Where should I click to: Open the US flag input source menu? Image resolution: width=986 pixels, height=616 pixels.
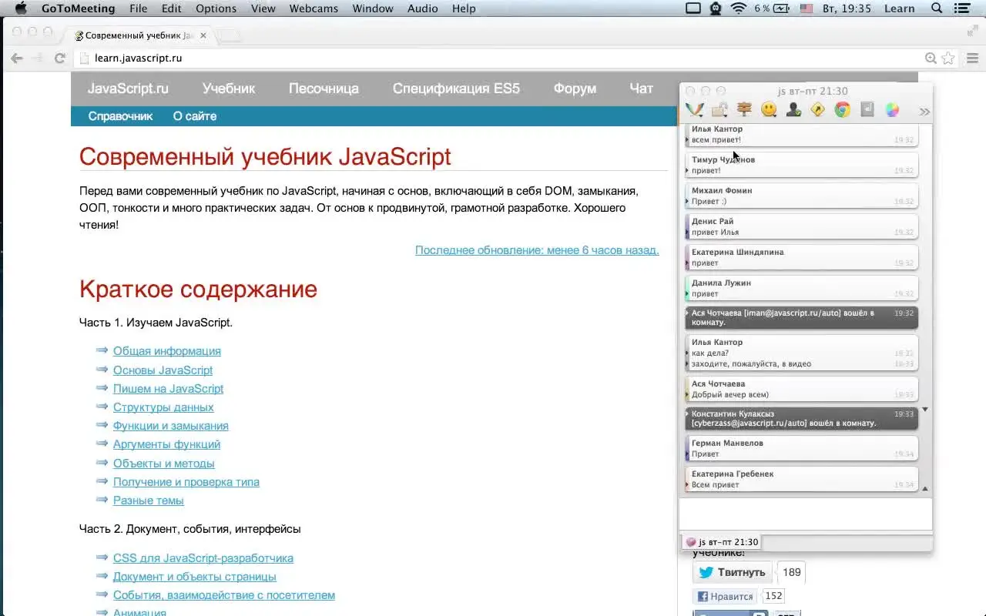click(x=807, y=8)
